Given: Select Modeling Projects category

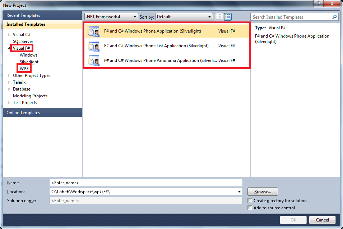Looking at the screenshot, I should coord(30,96).
